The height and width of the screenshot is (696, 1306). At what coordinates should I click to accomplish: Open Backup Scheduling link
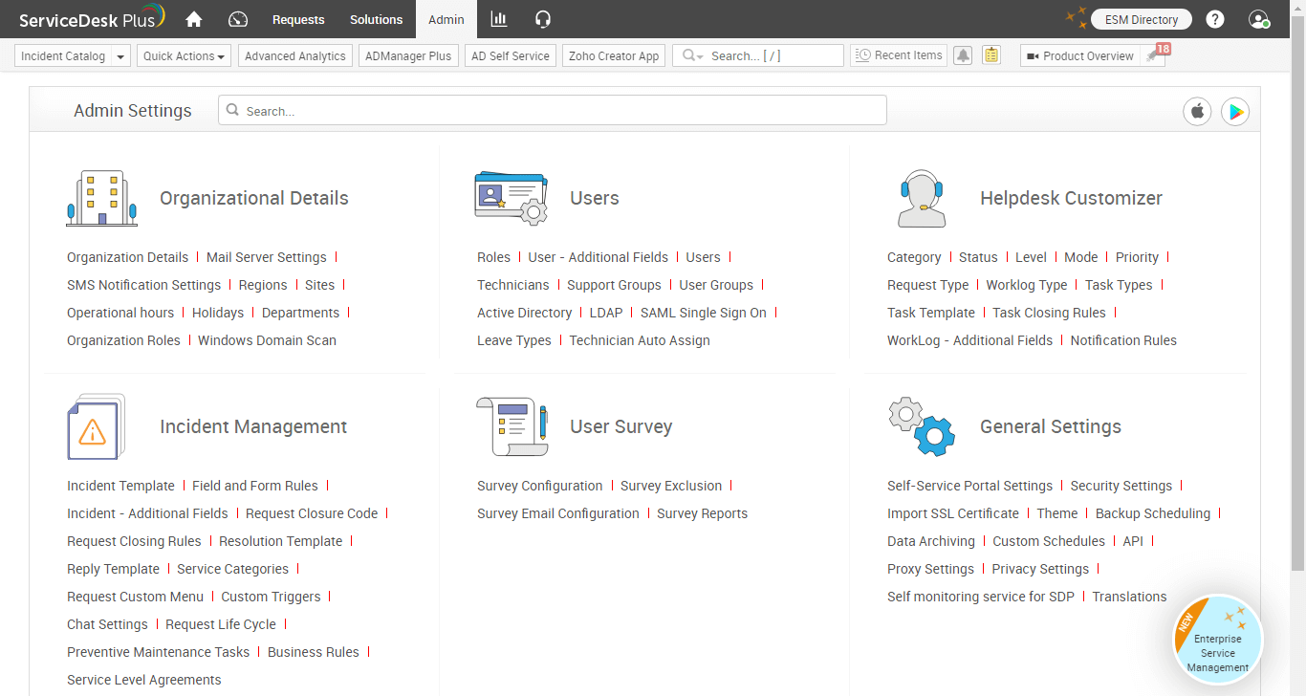point(1153,513)
